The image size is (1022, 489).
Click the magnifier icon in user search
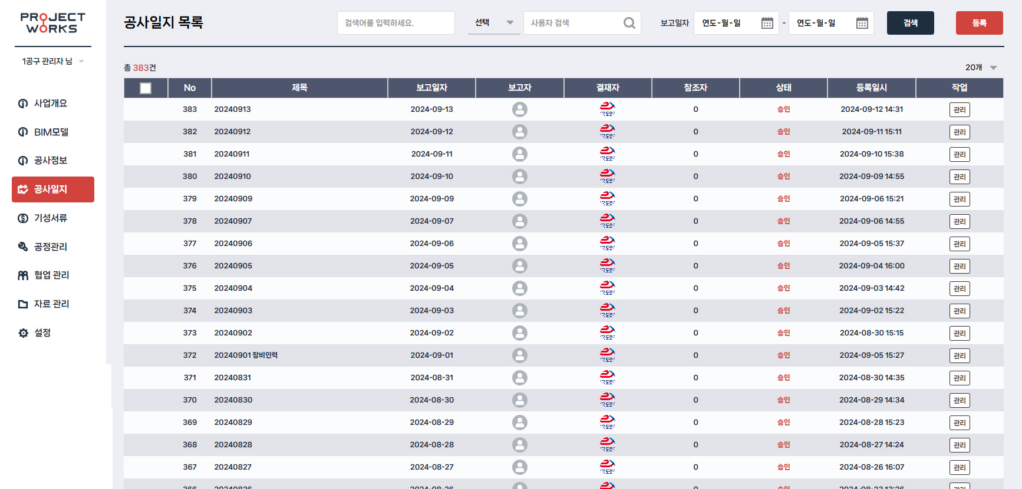629,23
